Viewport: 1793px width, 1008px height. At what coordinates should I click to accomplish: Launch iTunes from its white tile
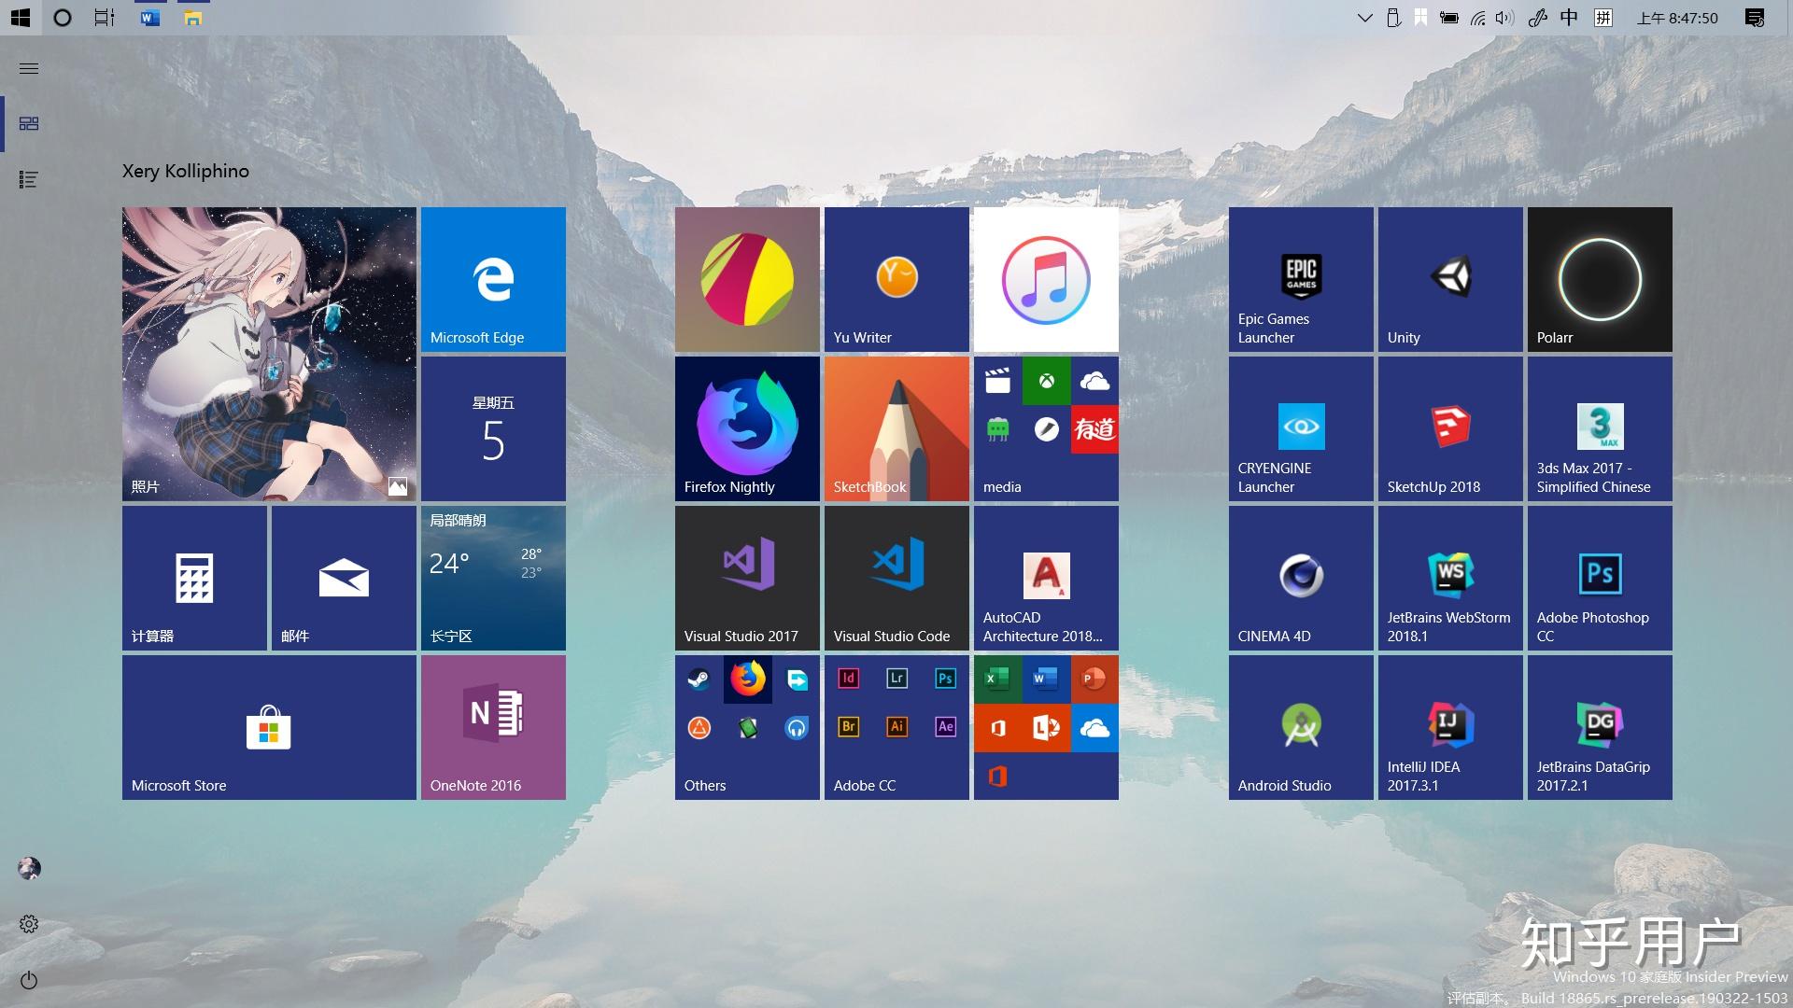(x=1046, y=279)
